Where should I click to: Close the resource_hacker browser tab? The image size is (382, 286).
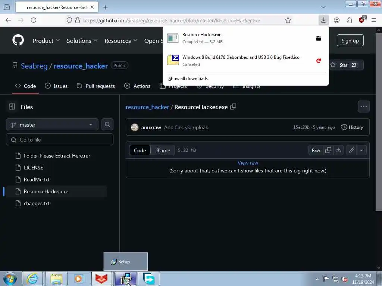(92, 7)
